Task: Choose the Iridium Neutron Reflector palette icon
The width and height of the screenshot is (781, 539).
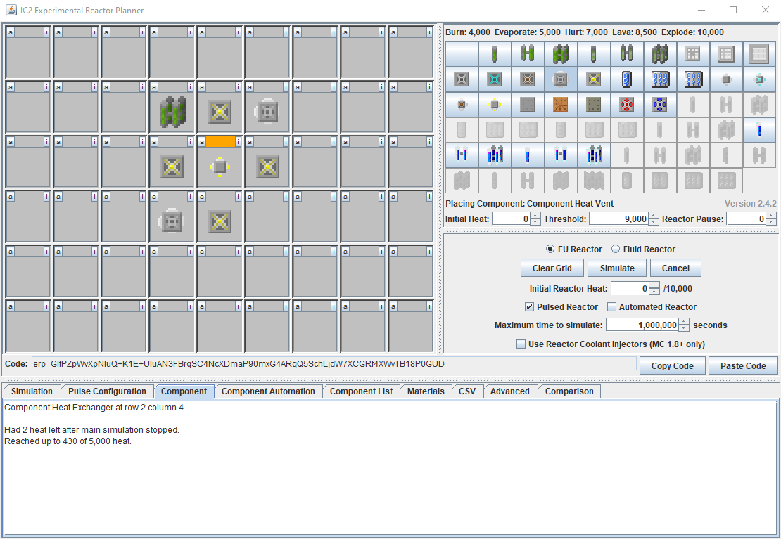Action: click(760, 54)
